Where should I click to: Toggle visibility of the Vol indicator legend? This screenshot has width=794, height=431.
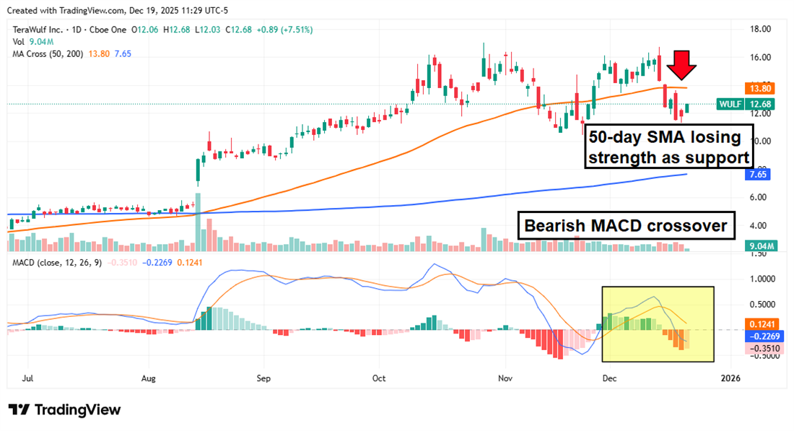tap(19, 43)
